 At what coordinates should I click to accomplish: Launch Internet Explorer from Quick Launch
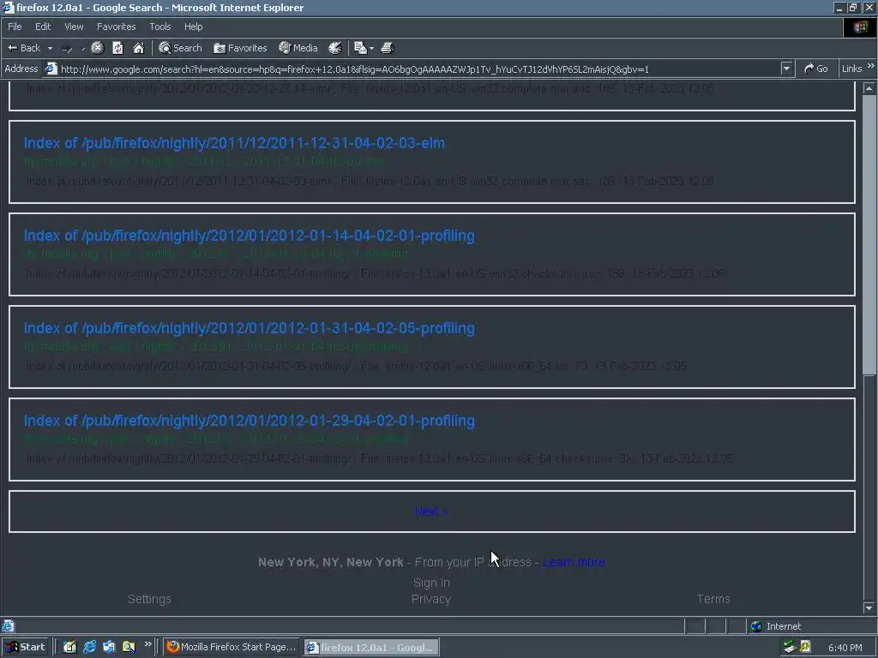tap(89, 647)
